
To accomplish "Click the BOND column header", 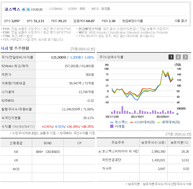I will pyautogui.click(x=48, y=143).
